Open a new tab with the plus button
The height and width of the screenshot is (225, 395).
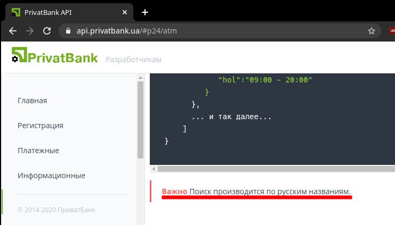click(145, 12)
